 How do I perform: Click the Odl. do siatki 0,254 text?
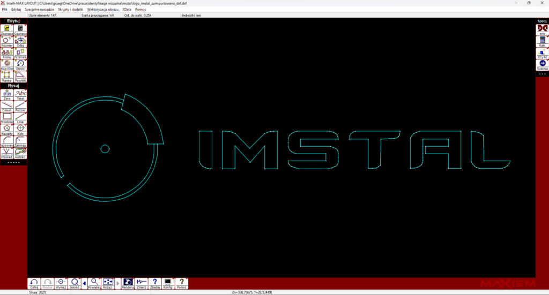point(138,16)
